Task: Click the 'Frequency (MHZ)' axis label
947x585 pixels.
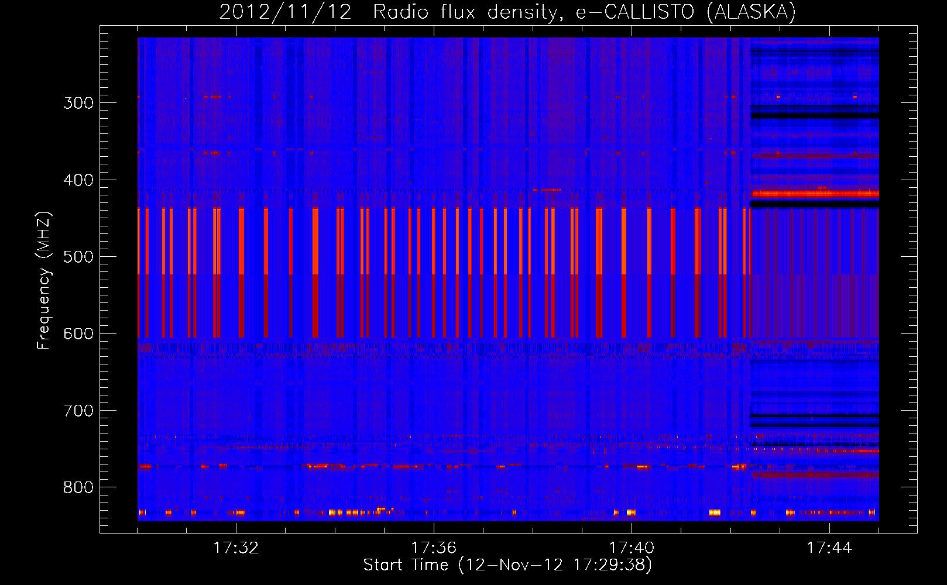Action: pos(44,281)
